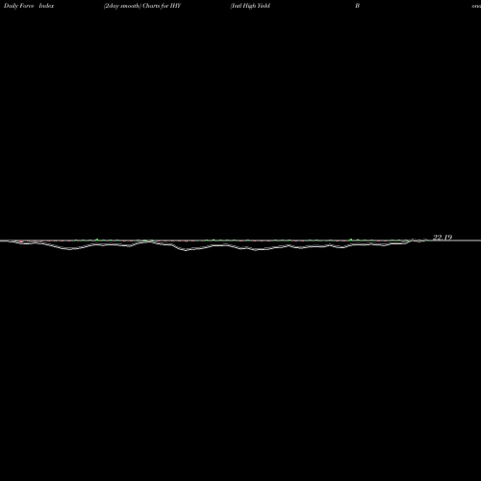
Task: Click the '(2day smooth) Charts for IHY' text
Action: (x=142, y=6)
